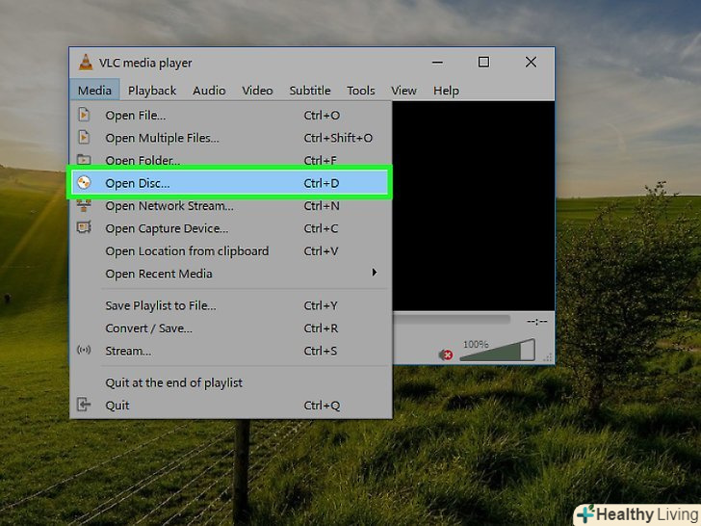Click the window resize grip corner
The width and height of the screenshot is (701, 526).
548,357
